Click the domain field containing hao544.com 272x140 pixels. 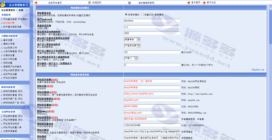coord(152,100)
